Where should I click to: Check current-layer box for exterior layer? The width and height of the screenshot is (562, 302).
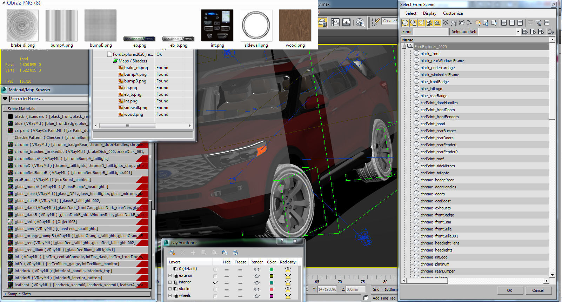215,276
